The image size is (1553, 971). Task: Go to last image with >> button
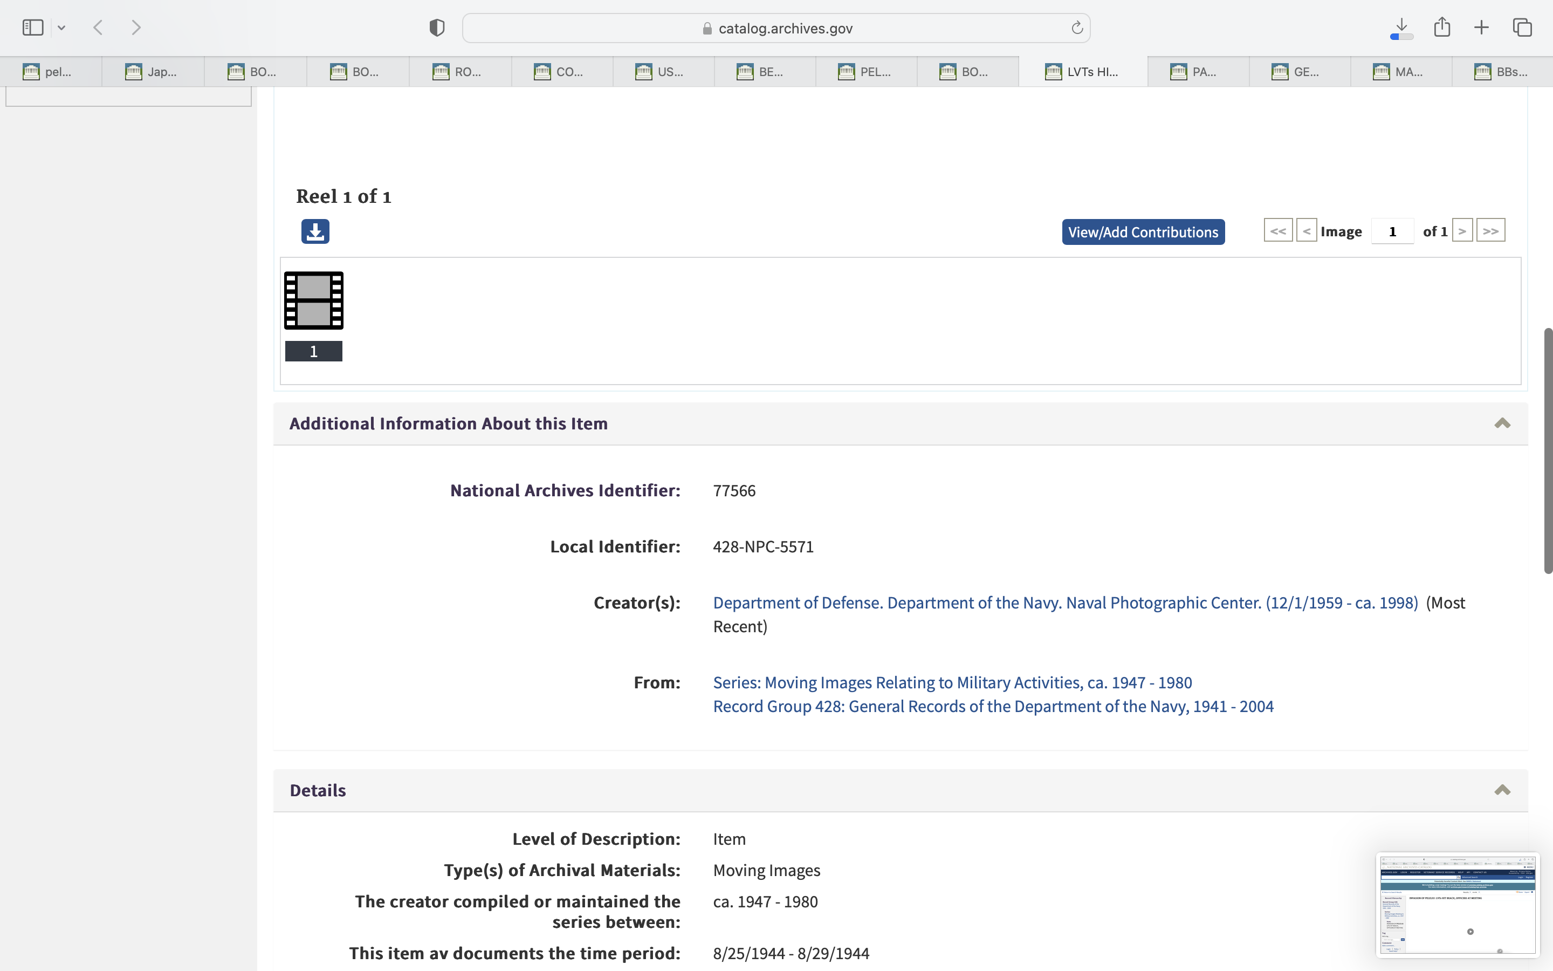point(1490,230)
